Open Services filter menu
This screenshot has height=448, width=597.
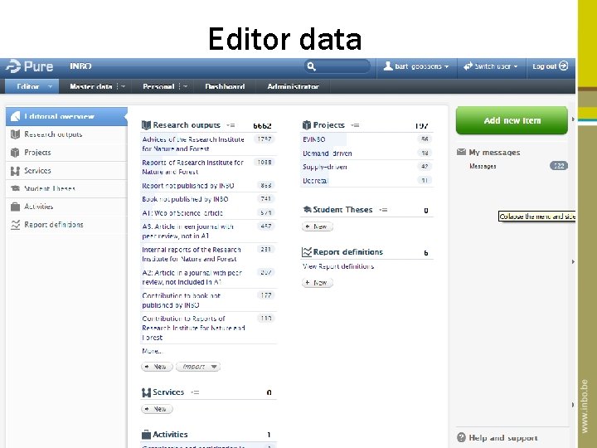pyautogui.click(x=195, y=392)
